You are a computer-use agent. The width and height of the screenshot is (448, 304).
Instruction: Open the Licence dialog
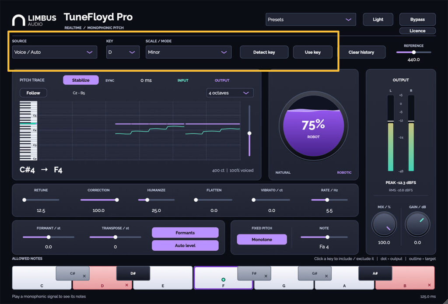(x=417, y=31)
